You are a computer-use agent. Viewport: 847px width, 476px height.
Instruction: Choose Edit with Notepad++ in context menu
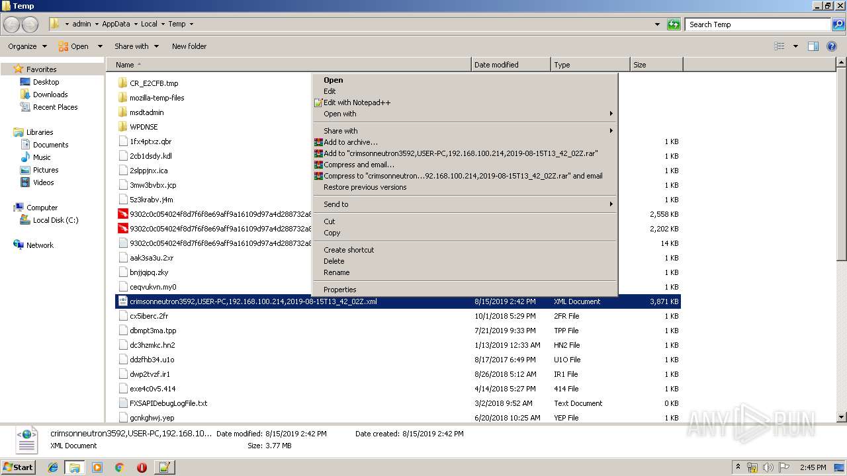tap(465, 102)
